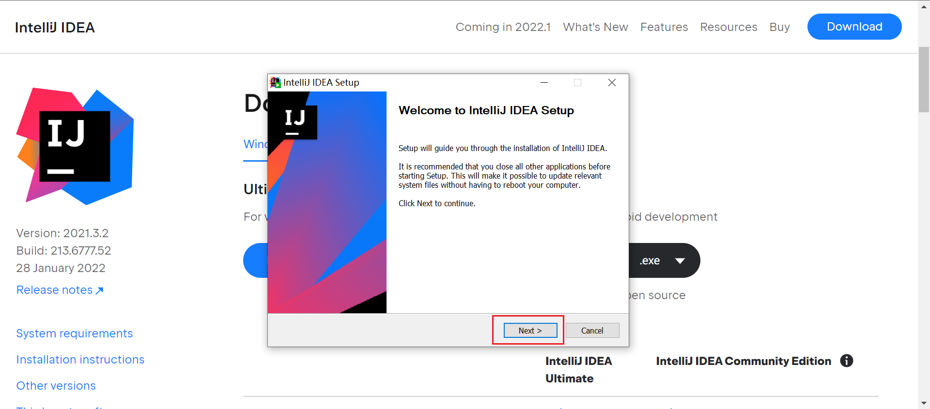Open Other versions link
The image size is (930, 409).
(56, 386)
